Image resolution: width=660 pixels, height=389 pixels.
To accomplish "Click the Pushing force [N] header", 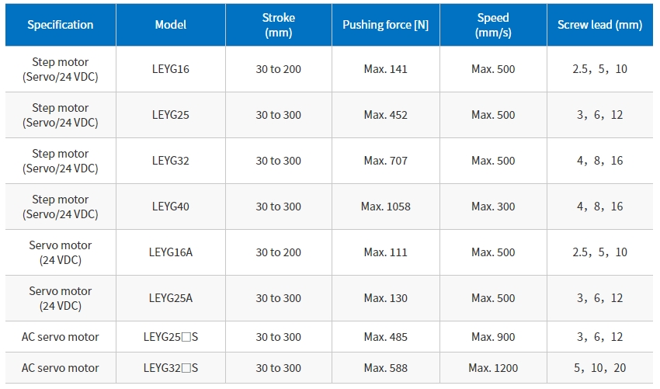I will (386, 25).
